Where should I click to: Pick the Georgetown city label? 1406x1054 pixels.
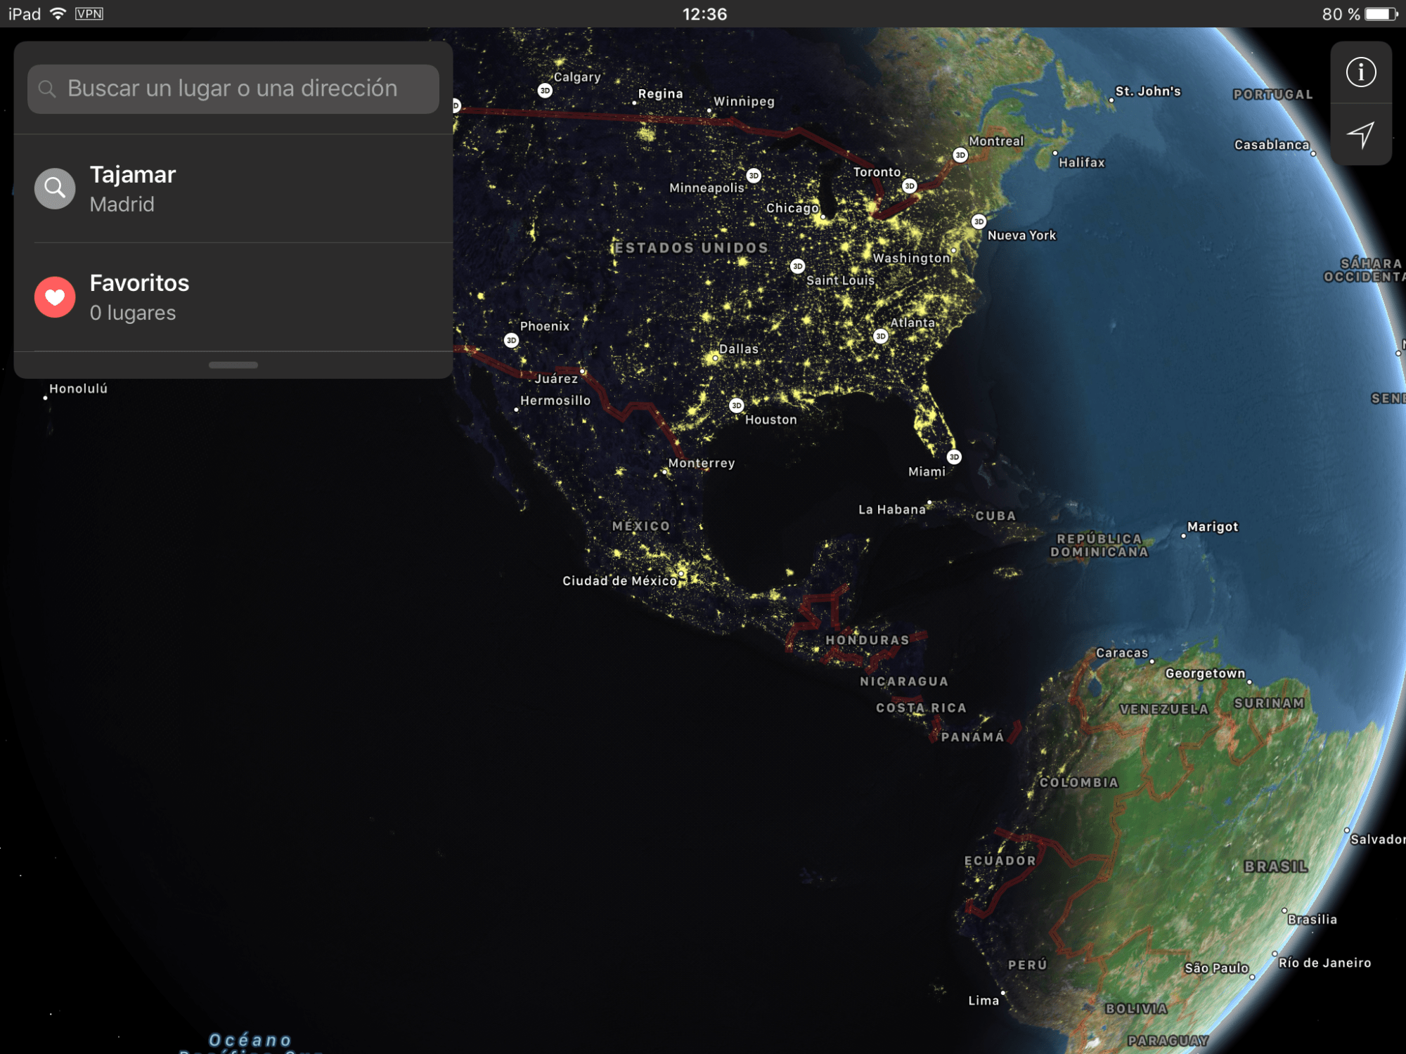tap(1205, 673)
